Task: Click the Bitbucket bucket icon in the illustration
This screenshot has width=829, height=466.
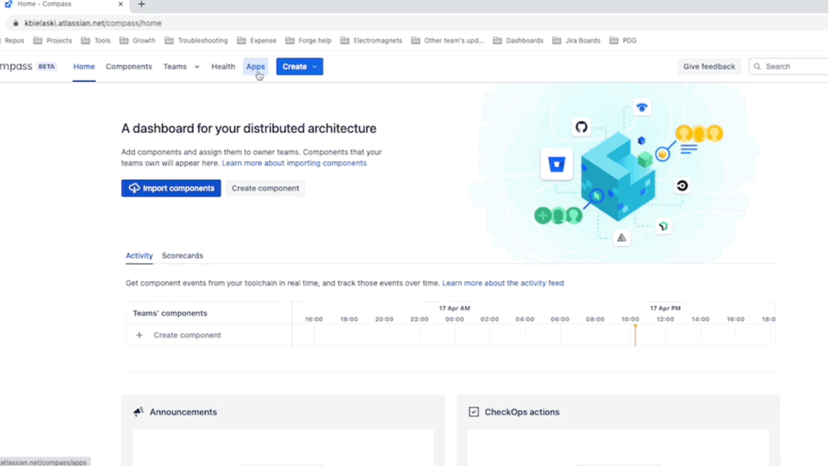Action: [x=557, y=164]
